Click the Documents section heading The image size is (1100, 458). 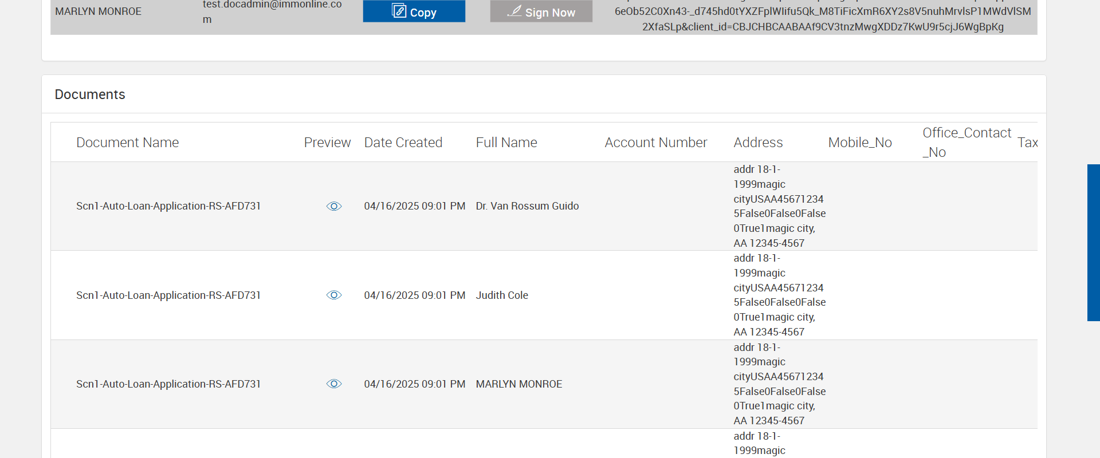point(90,94)
